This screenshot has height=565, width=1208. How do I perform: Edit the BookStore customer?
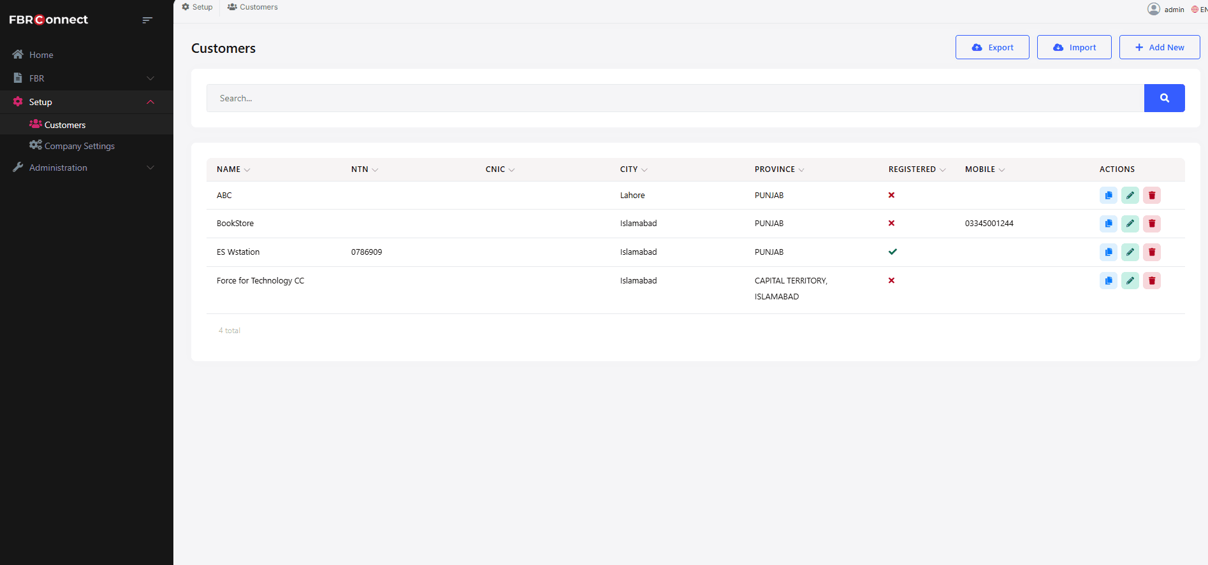[x=1130, y=224]
